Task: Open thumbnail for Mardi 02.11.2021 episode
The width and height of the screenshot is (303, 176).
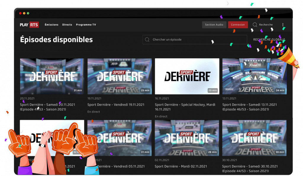Action: pyautogui.click(x=187, y=138)
